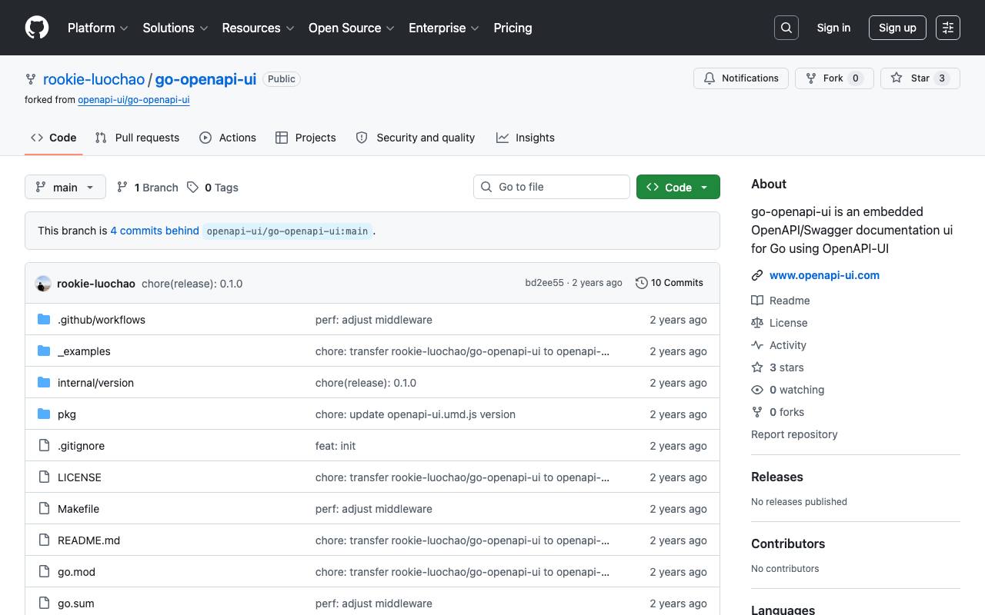985x615 pixels.
Task: Open the Pricing page
Action: click(x=513, y=28)
